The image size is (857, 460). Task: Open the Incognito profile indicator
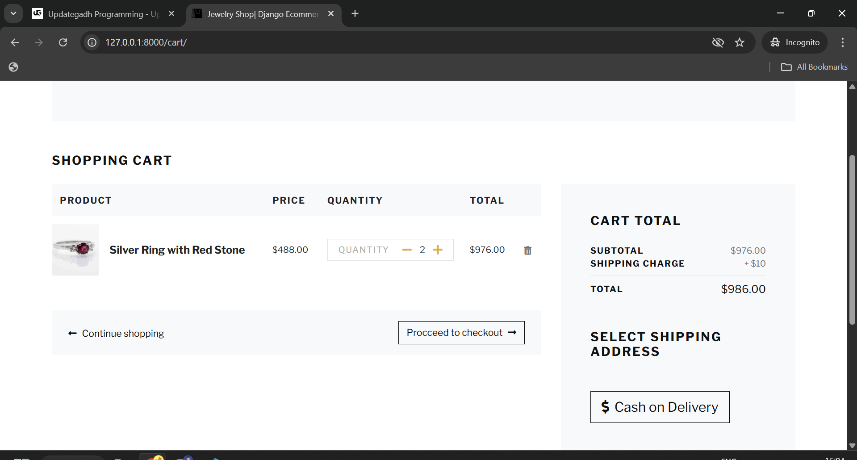[795, 42]
